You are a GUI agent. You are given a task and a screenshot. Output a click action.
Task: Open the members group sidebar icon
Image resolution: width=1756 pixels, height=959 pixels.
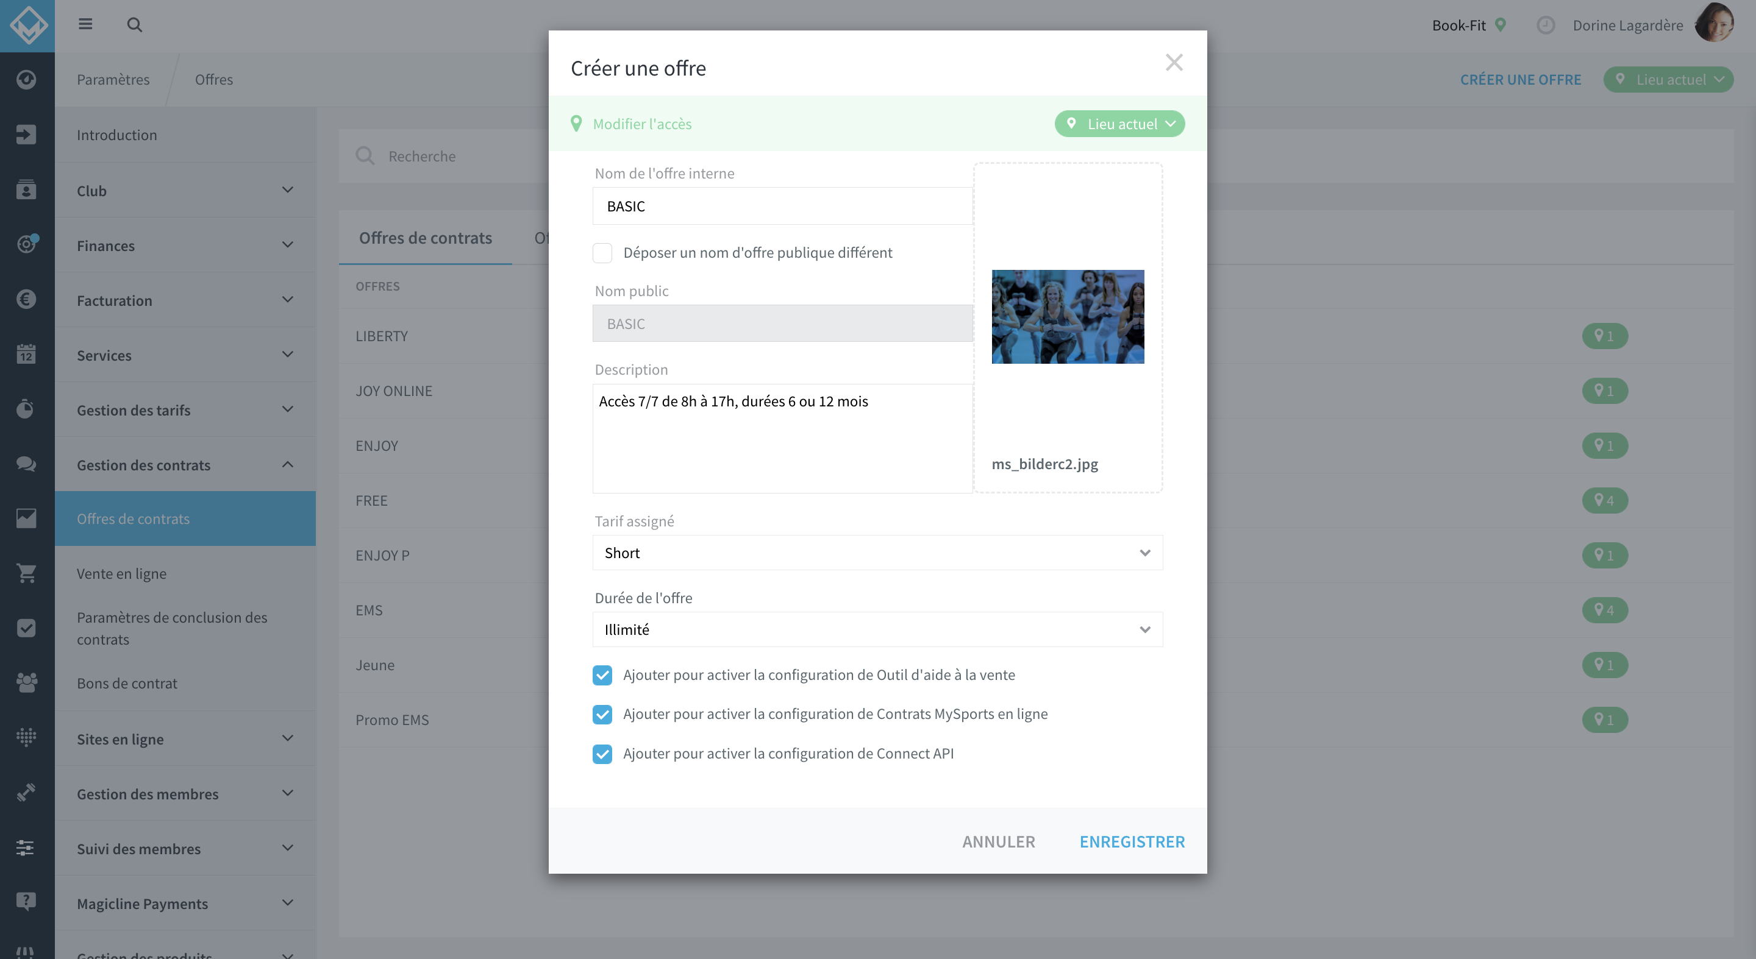[x=26, y=682]
